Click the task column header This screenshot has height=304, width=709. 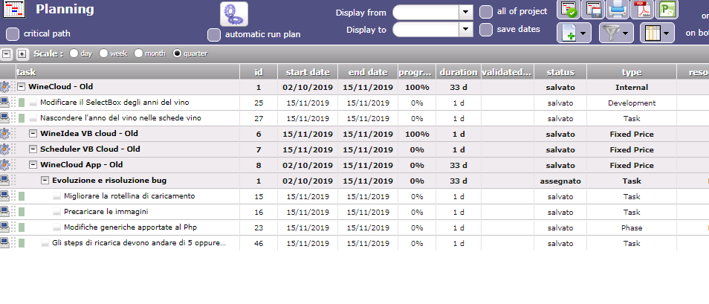[x=128, y=72]
